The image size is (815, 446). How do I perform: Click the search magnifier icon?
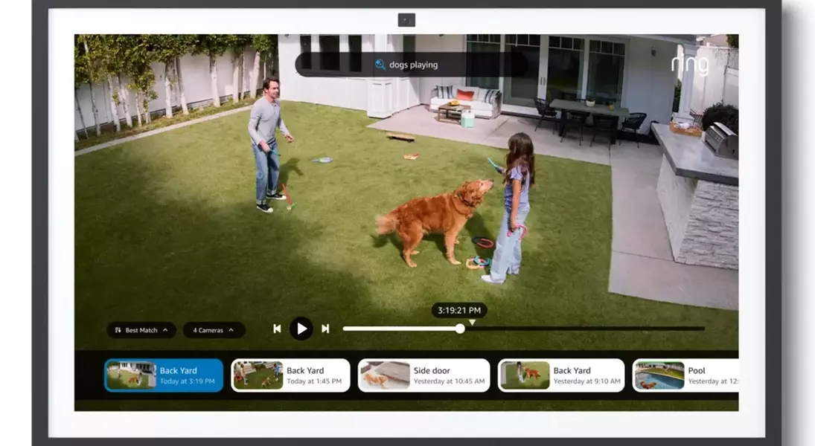pos(380,65)
